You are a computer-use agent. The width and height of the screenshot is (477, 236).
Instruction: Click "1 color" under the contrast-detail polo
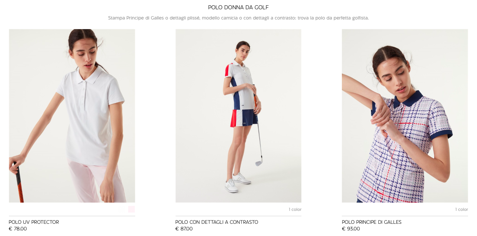(x=295, y=210)
